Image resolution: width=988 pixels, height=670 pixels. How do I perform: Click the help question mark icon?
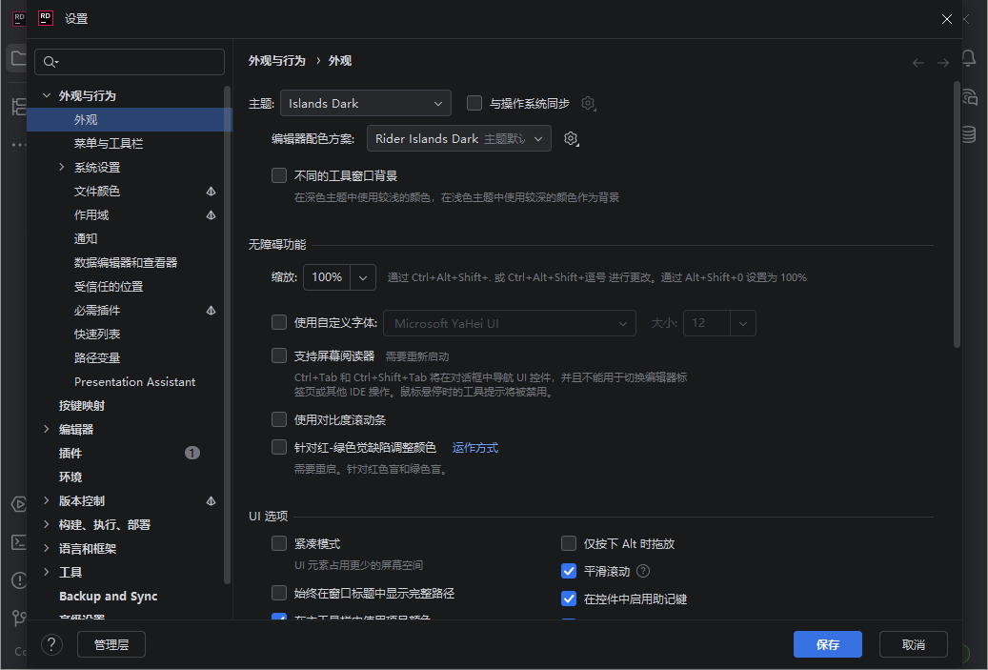point(51,644)
